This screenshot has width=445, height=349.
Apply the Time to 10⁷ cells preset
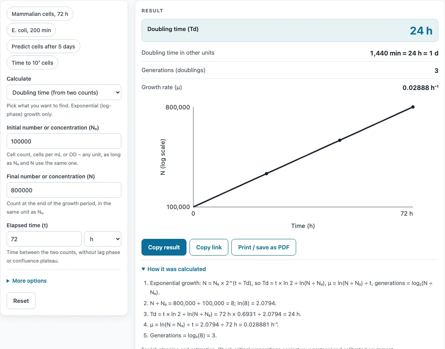(32, 63)
